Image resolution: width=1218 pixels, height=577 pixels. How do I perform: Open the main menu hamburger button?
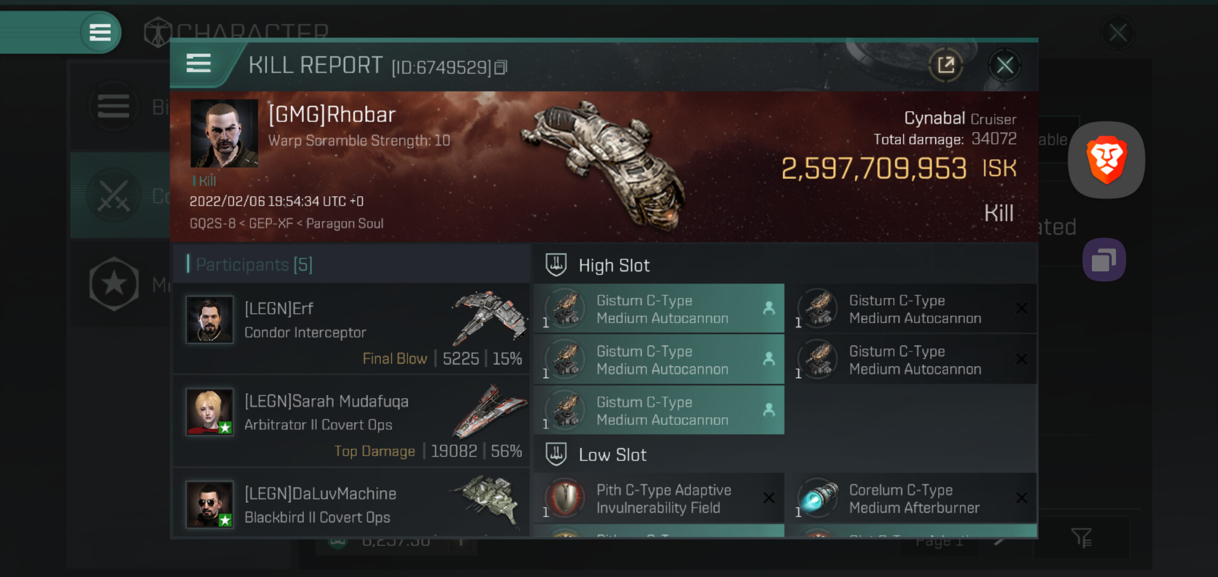coord(100,33)
